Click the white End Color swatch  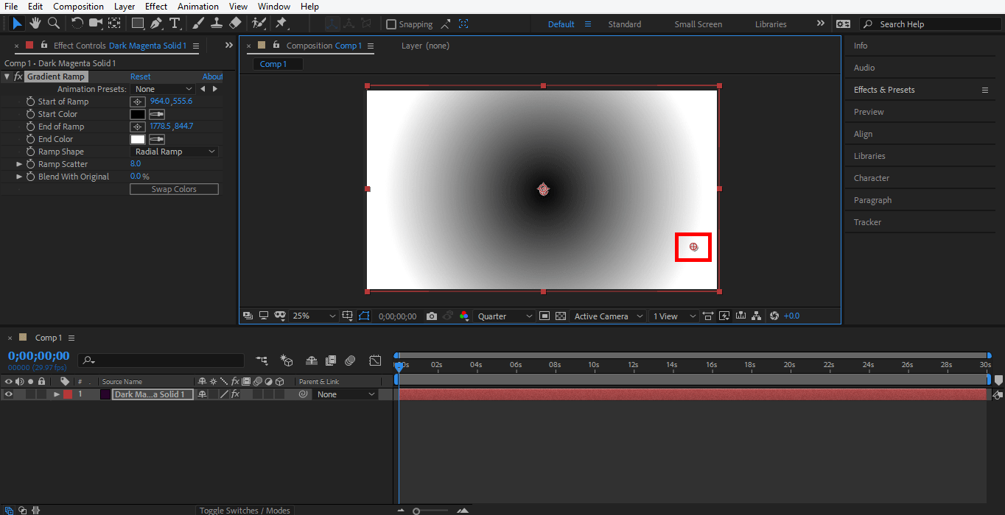tap(138, 139)
